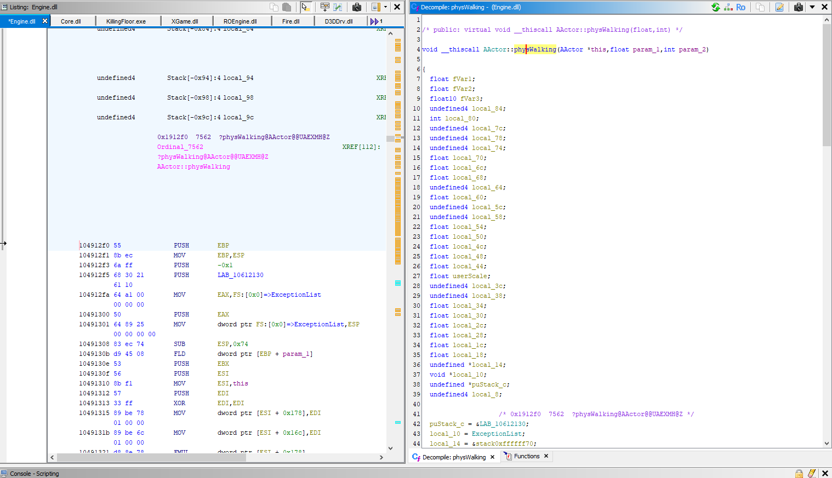Screen dimensions: 832x478
Task: Click the cyan marker in Listing overview bar
Action: coord(398,283)
